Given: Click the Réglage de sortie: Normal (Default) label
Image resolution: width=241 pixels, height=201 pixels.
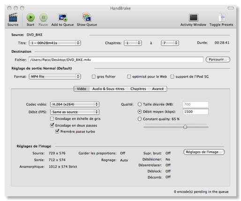Looking at the screenshot, I should (42, 68).
